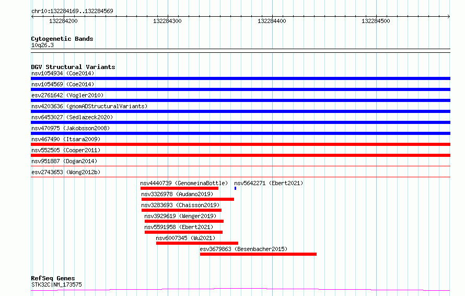
Task: Click ruler position 132284300
Action: pos(167,21)
